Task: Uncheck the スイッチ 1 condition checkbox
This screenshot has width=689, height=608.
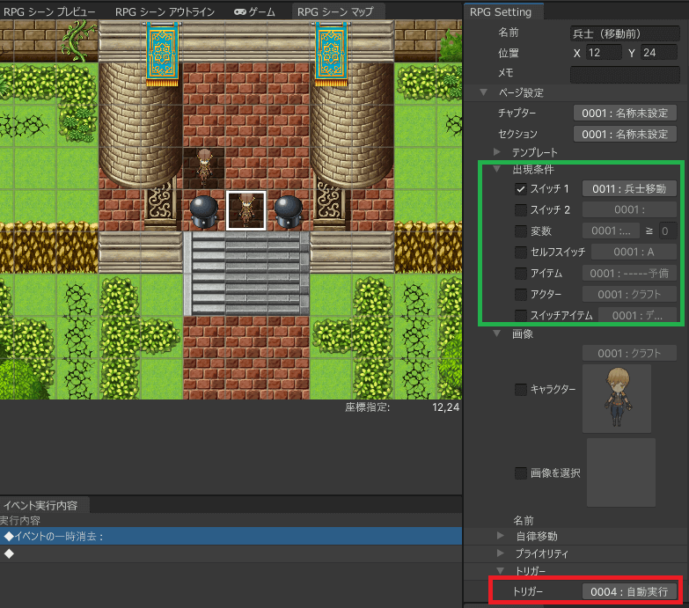Action: 521,188
